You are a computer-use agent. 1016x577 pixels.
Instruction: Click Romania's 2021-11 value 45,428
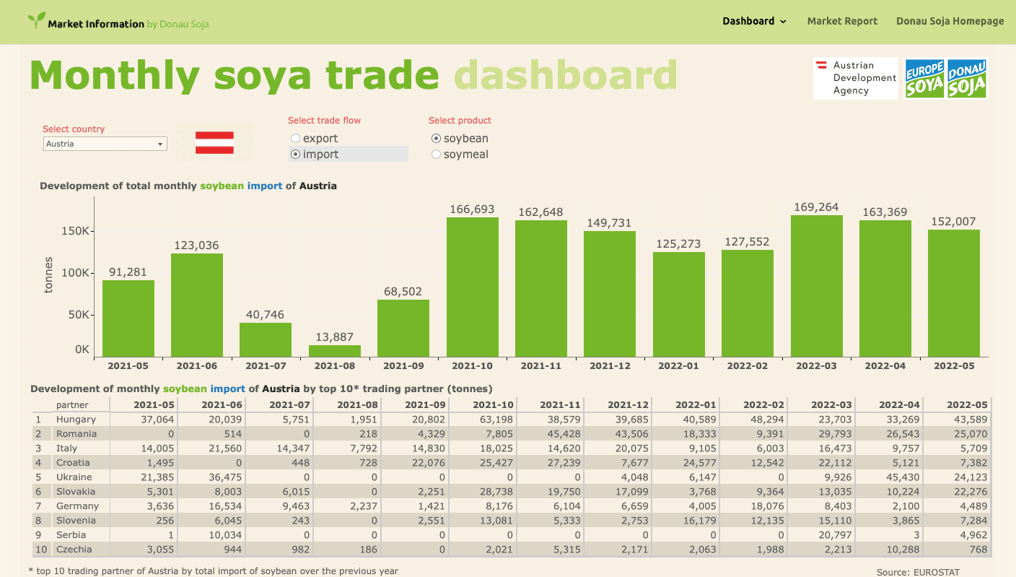tap(566, 434)
